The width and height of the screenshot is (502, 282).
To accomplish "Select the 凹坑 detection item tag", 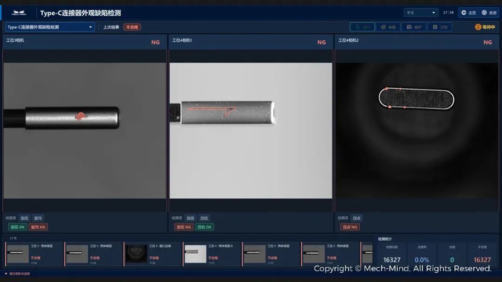I will click(204, 218).
